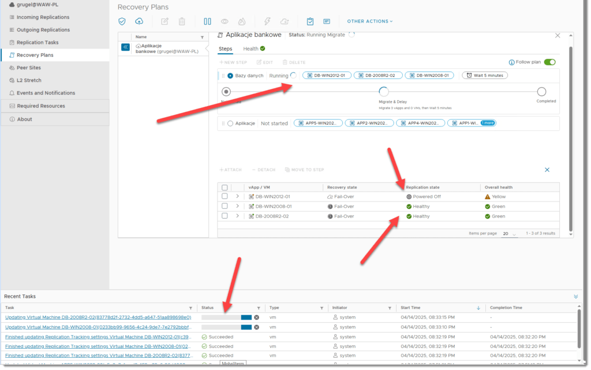Toggle the Follow plan switch
Viewport: 591px width, 370px height.
pyautogui.click(x=549, y=62)
